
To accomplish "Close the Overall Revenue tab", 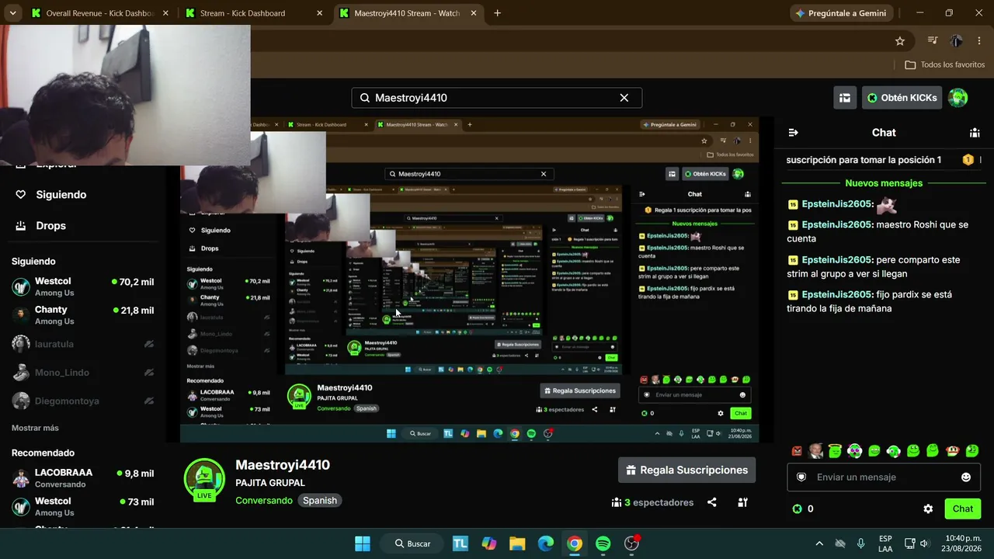I will 165,13.
